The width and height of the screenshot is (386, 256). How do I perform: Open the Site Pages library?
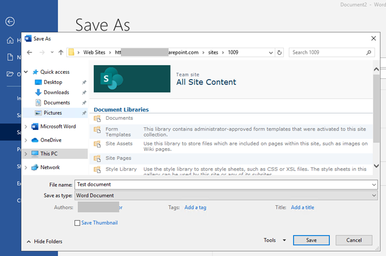(119, 158)
